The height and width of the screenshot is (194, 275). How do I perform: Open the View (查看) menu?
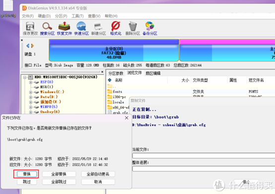94,16
